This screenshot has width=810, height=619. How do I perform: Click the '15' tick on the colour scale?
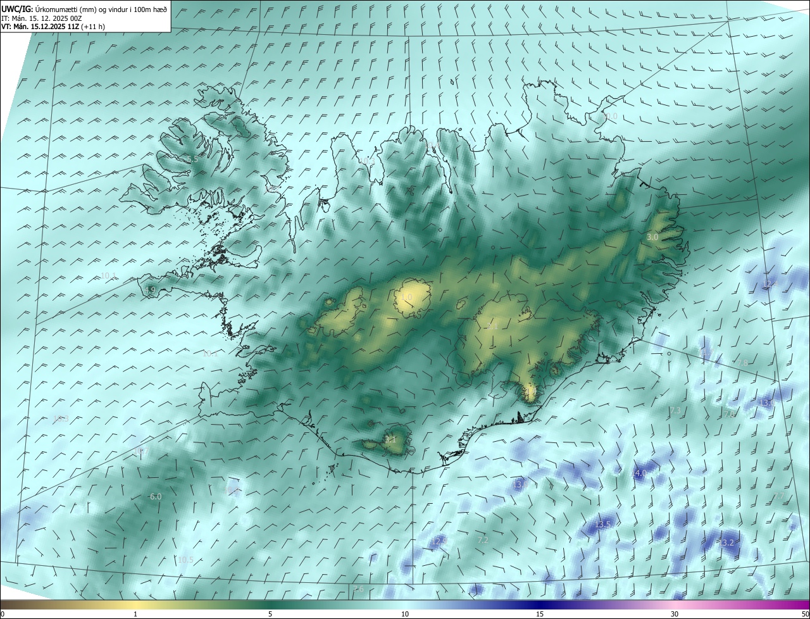pos(540,614)
